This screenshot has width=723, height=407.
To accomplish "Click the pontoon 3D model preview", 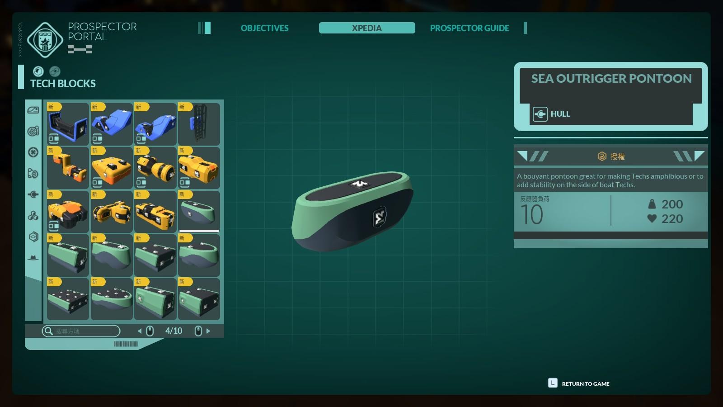I will (x=352, y=212).
